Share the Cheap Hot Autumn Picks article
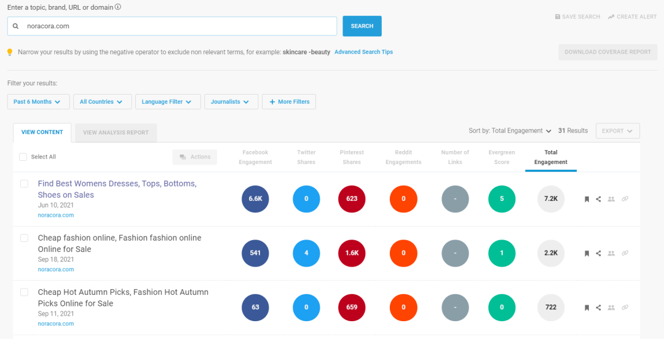Image resolution: width=664 pixels, height=339 pixels. click(598, 307)
